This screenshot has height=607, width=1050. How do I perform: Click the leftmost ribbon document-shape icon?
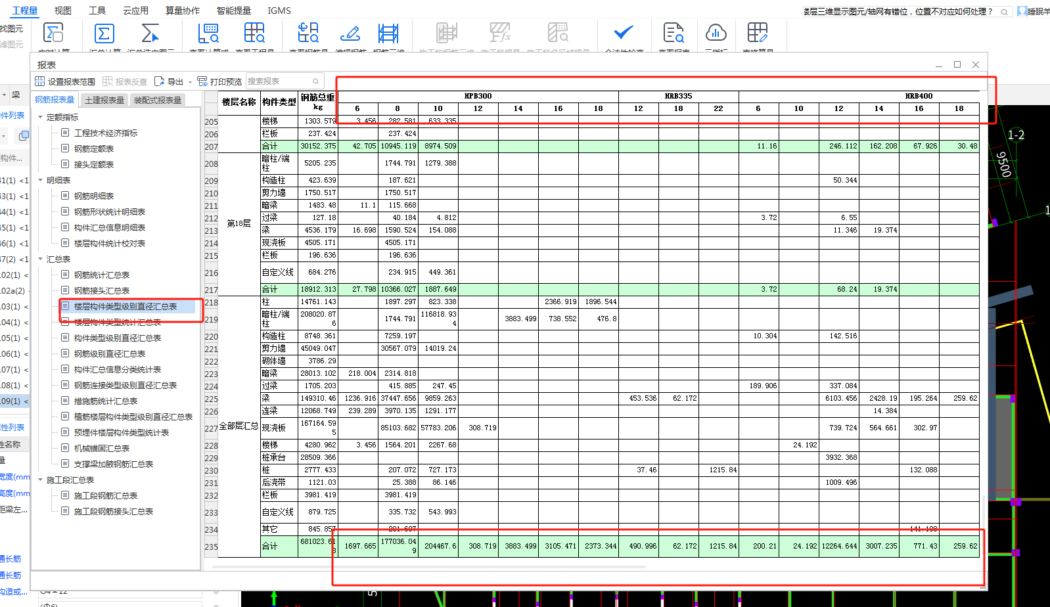[x=53, y=34]
